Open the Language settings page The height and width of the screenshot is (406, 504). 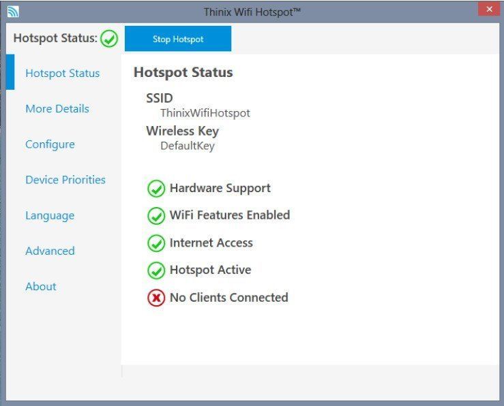coord(50,215)
